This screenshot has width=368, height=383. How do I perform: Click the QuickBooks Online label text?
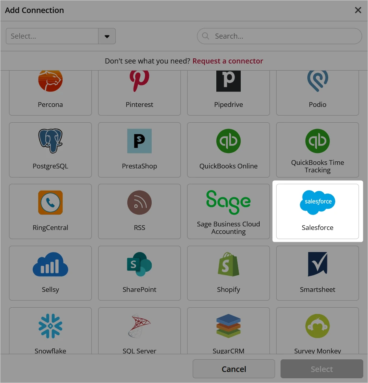coord(229,166)
